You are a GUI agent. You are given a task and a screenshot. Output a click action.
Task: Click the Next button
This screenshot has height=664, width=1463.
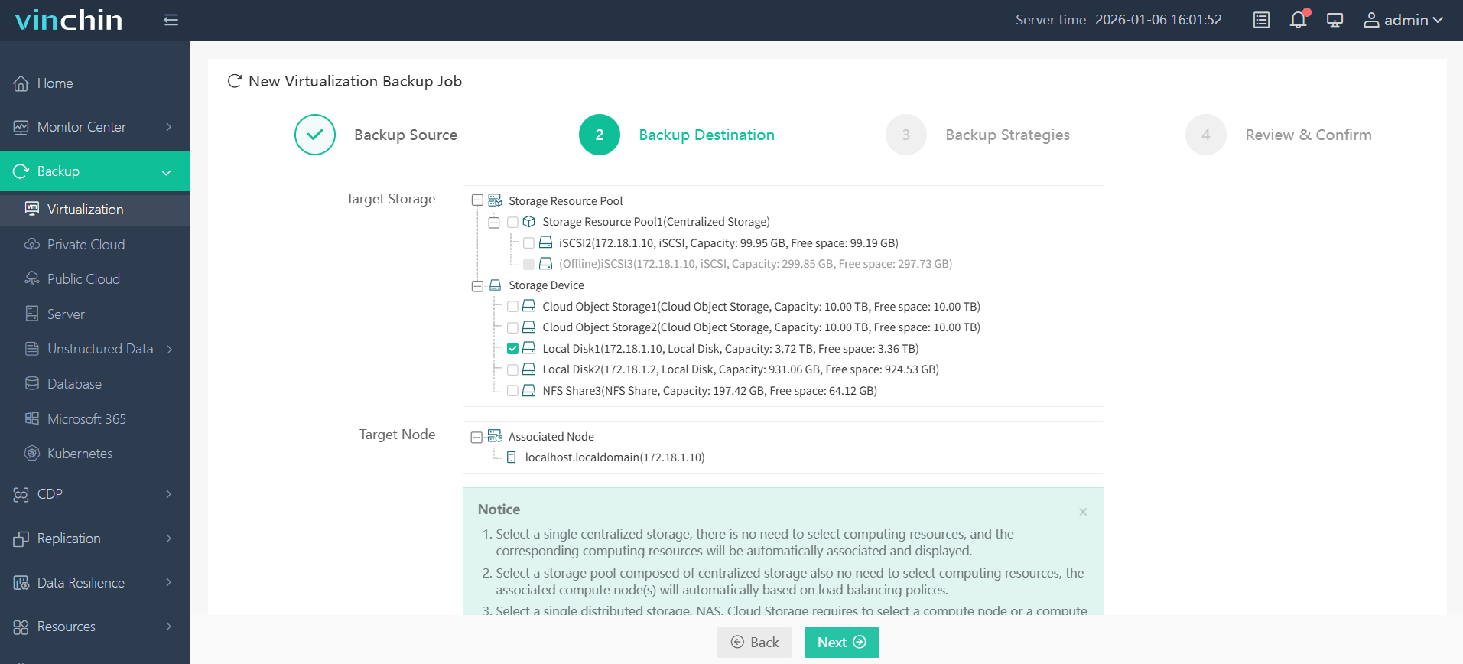point(841,643)
